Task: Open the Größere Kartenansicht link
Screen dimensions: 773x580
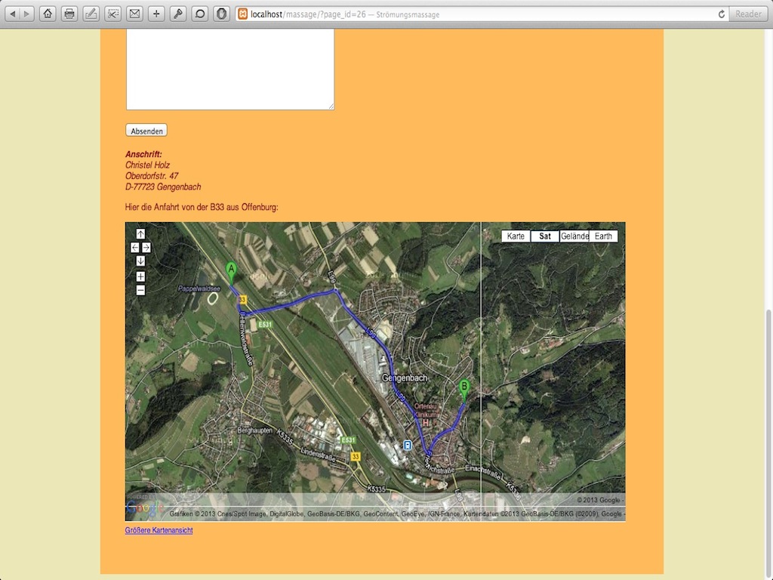Action: (x=159, y=530)
